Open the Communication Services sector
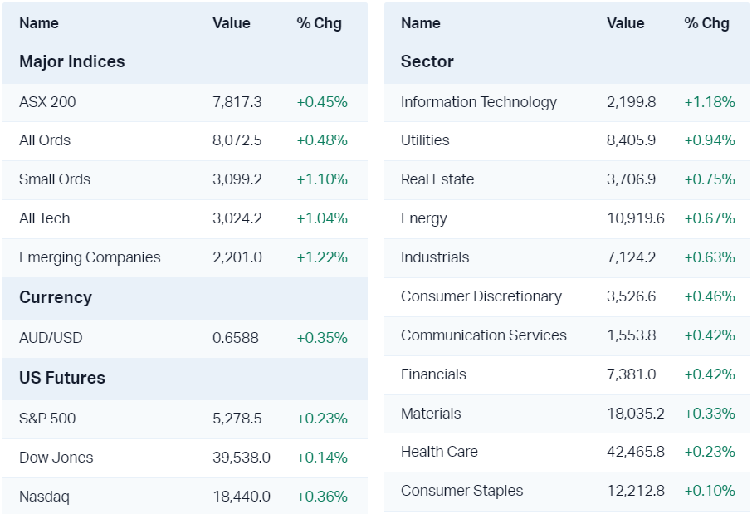The image size is (752, 514). pyautogui.click(x=484, y=335)
